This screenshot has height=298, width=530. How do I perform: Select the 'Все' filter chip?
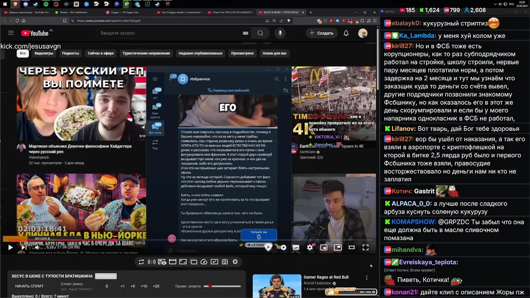click(23, 53)
